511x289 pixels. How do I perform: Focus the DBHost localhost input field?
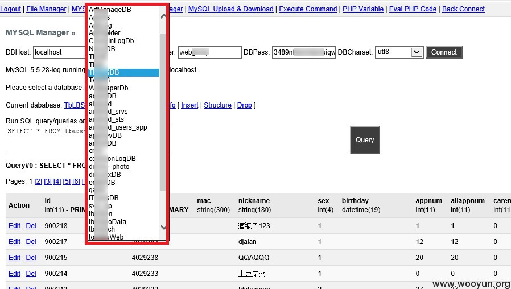point(59,52)
